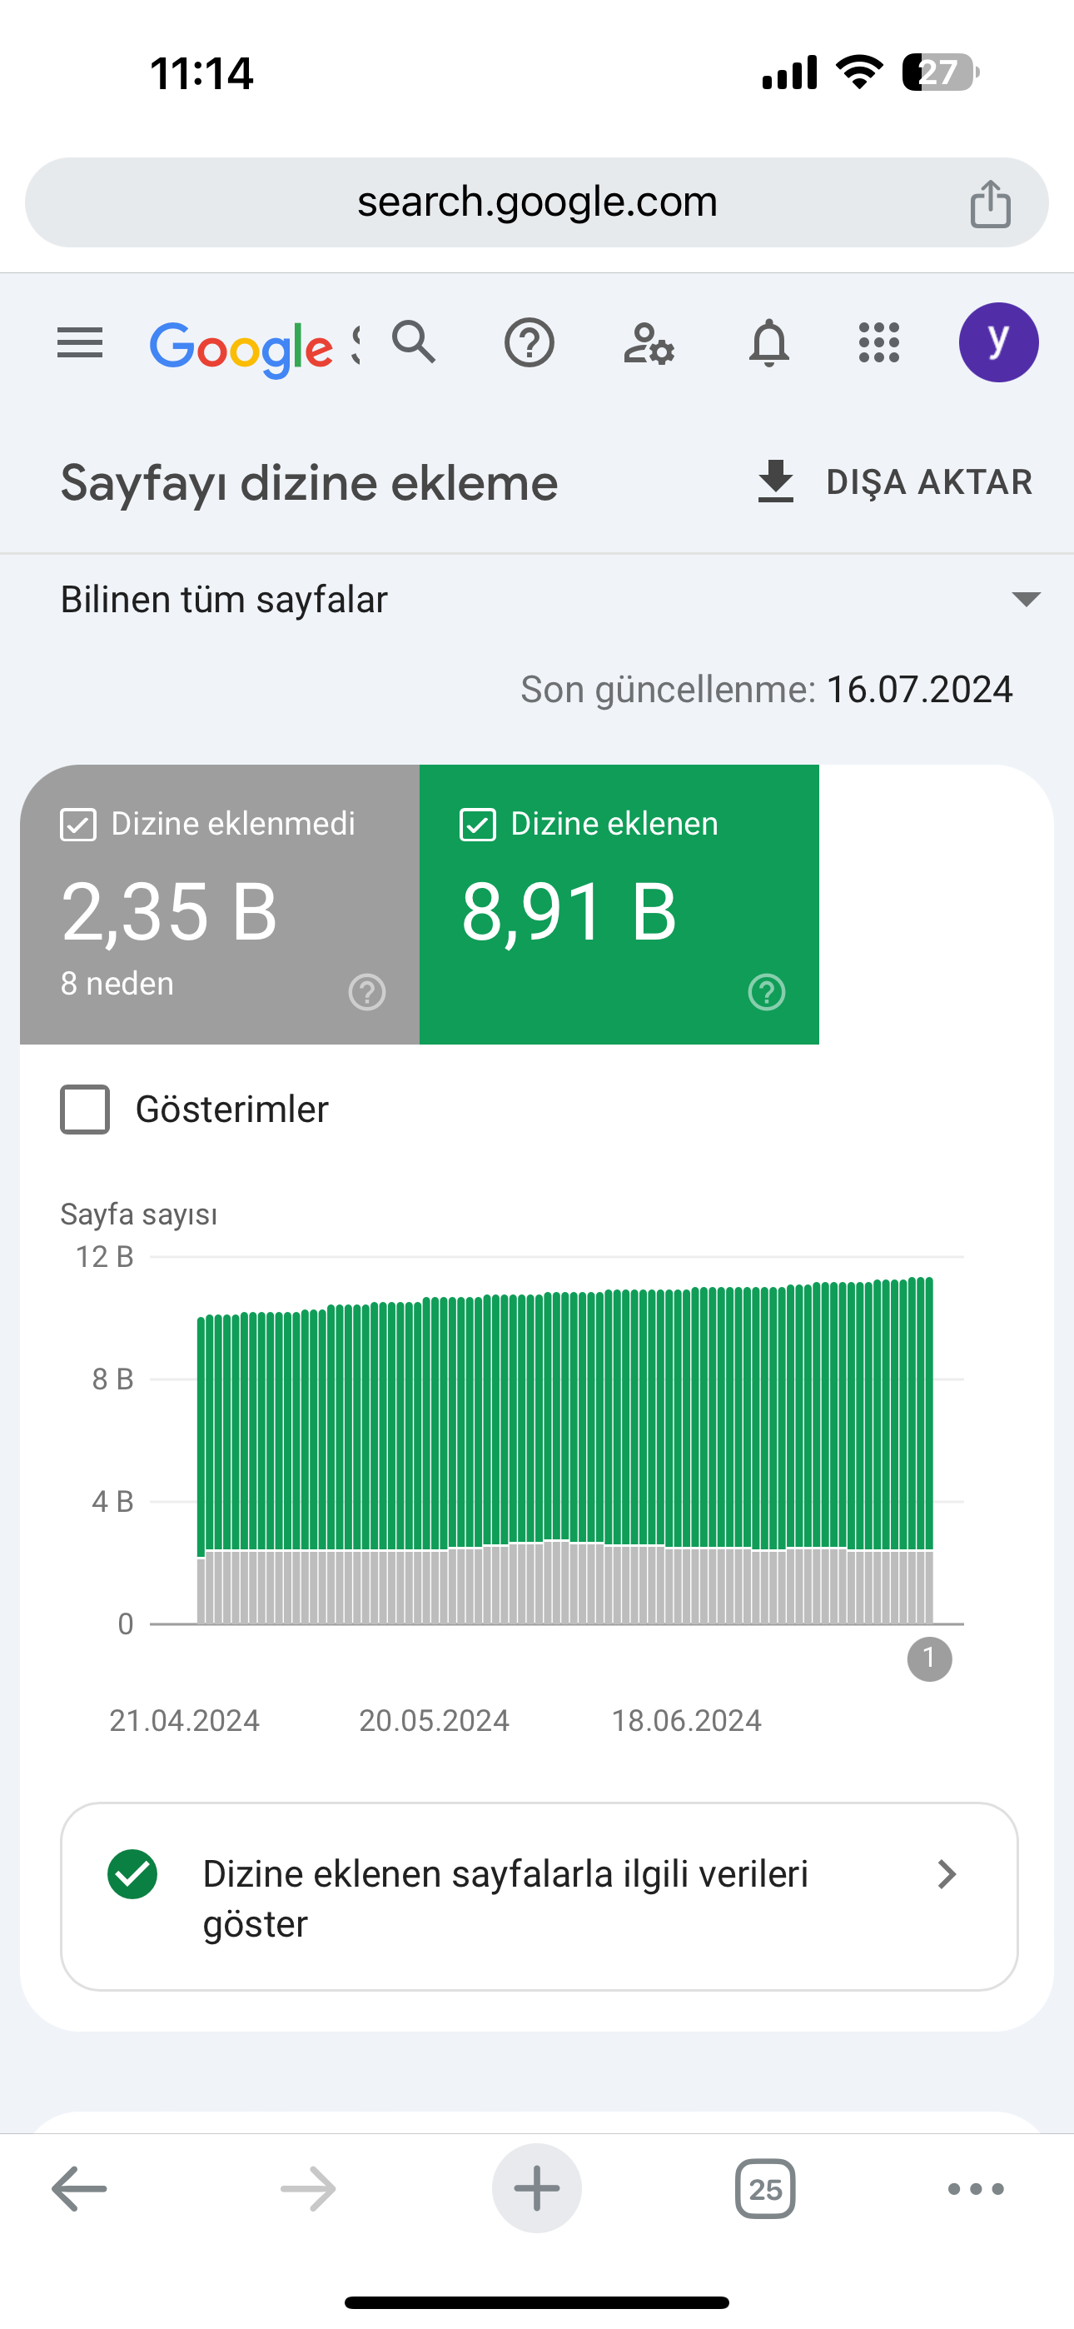The width and height of the screenshot is (1074, 2329).
Task: Expand the Bilinen tüm sayfalar dropdown
Action: [537, 600]
